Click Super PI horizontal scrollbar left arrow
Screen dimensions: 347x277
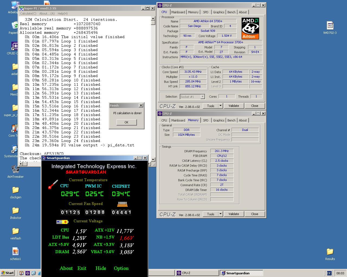coord(21,164)
